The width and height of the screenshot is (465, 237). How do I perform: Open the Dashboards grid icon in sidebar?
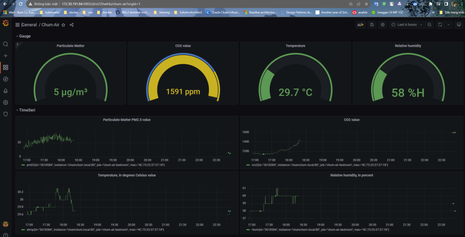pyautogui.click(x=5, y=67)
